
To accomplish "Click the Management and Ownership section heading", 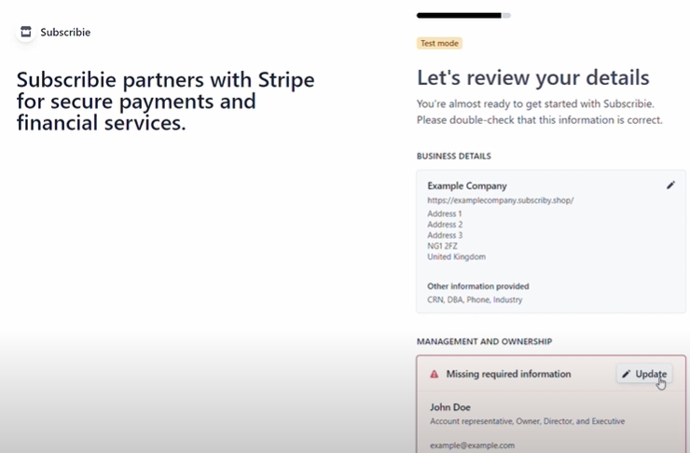I will click(484, 341).
